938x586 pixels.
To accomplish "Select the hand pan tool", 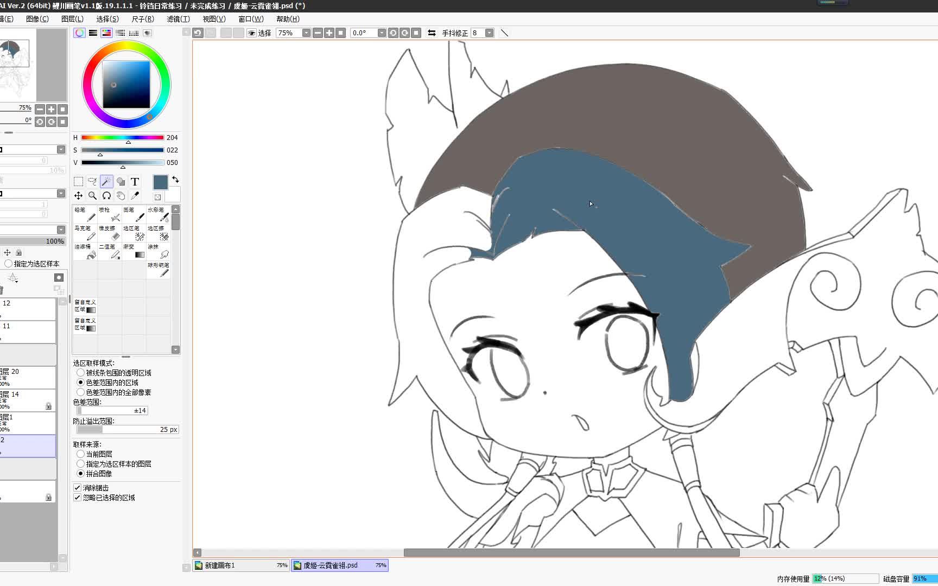I will (121, 196).
